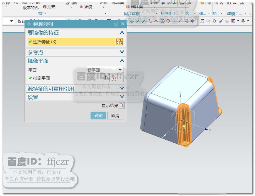Screen dimensions: 255x196
Task: Click the 确定 button
Action: (x=98, y=116)
